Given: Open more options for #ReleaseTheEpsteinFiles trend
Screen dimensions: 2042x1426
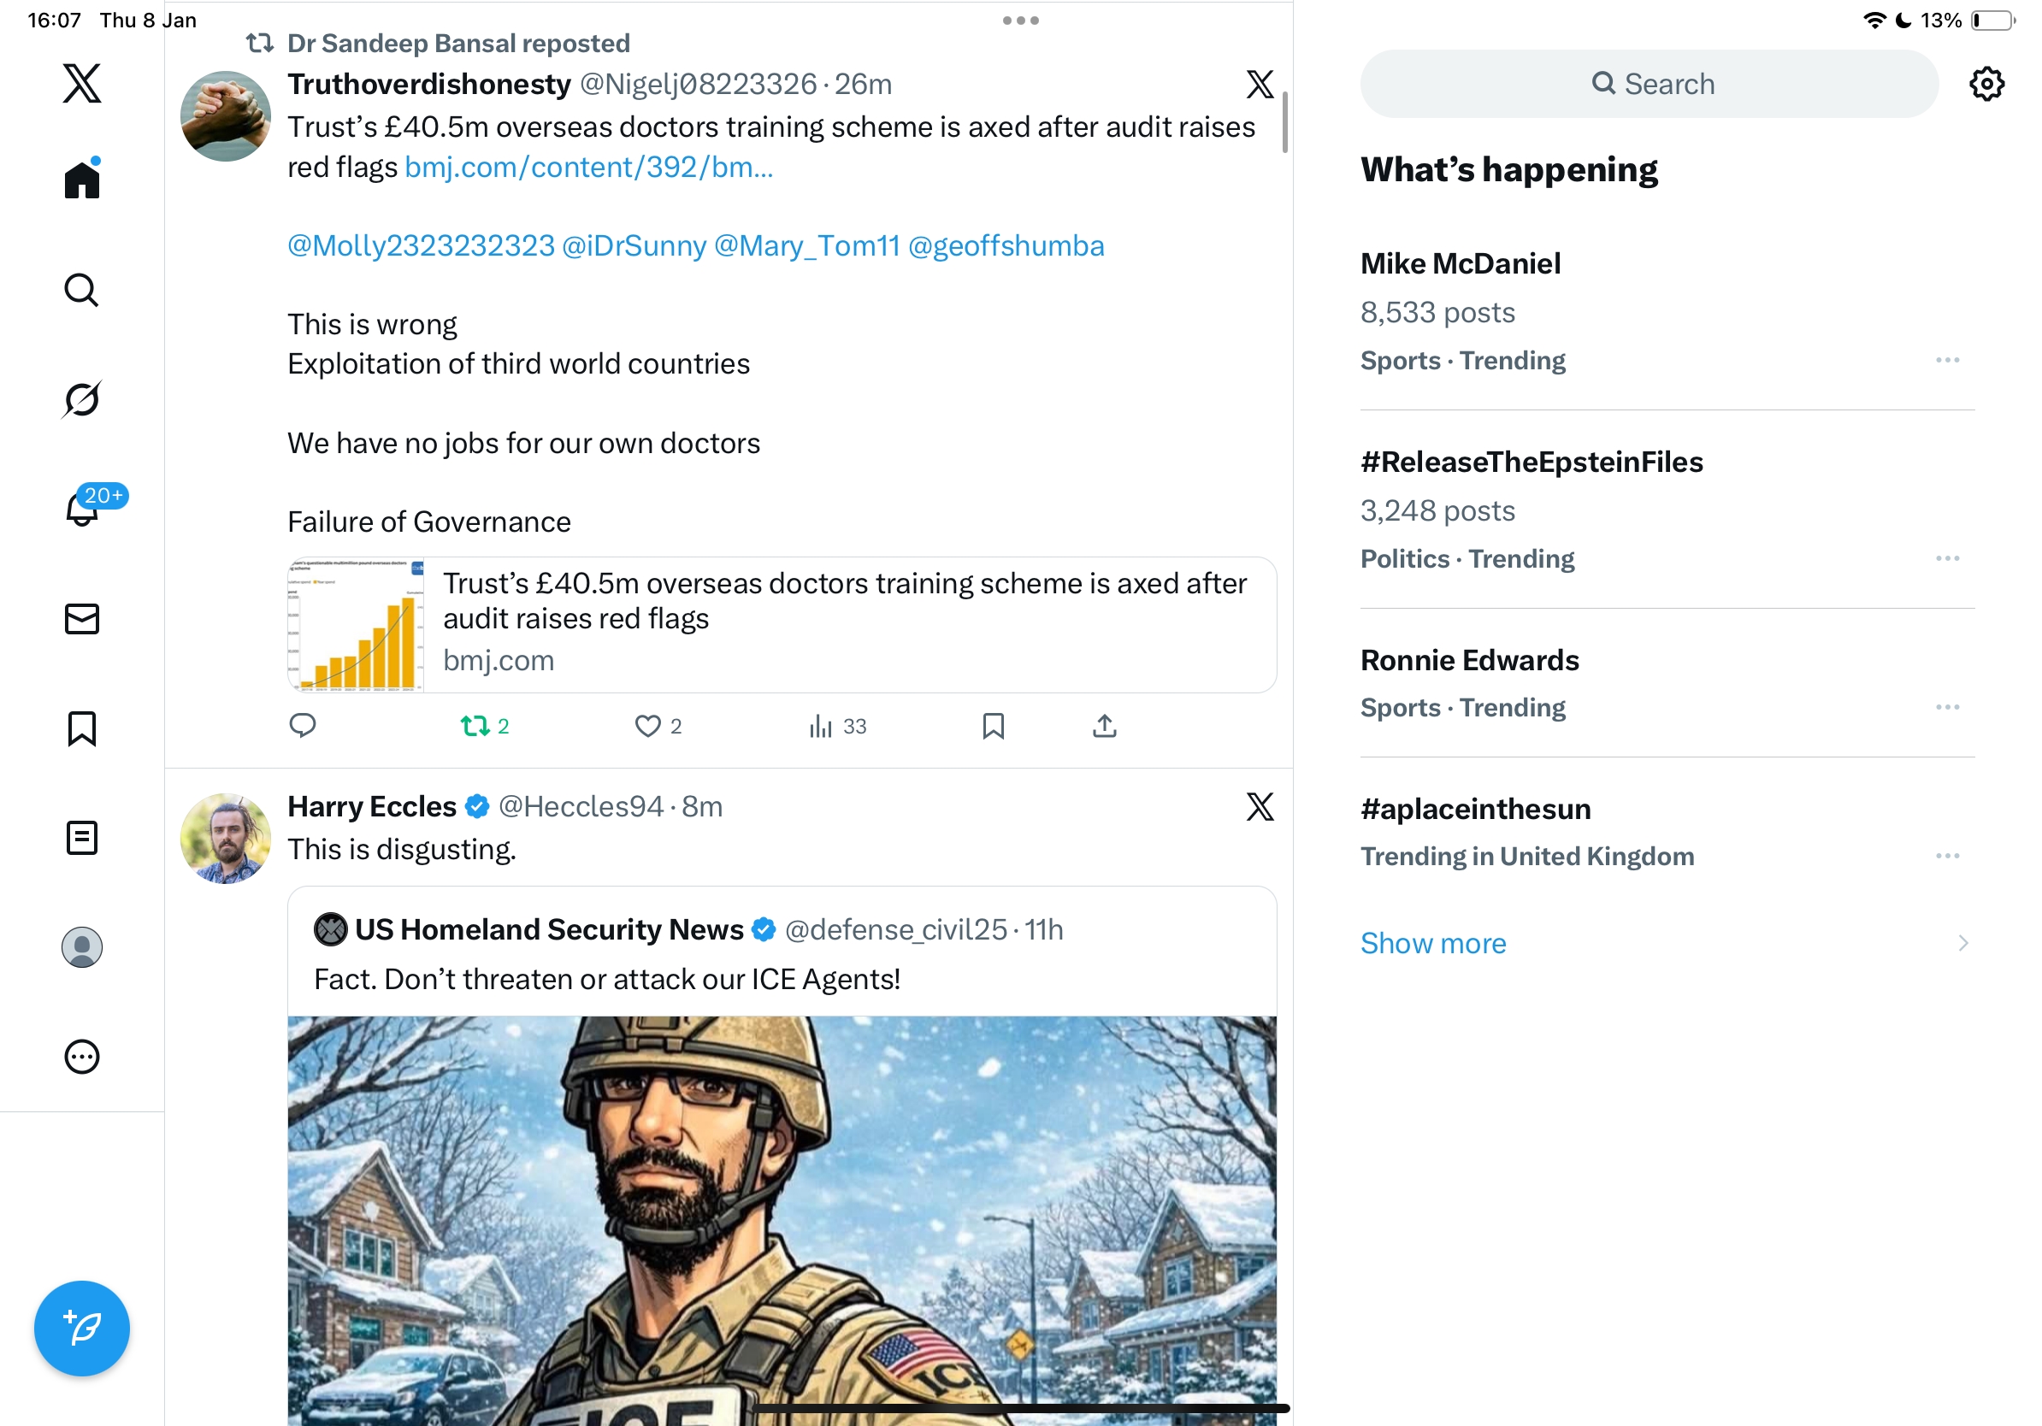Looking at the screenshot, I should (1947, 558).
